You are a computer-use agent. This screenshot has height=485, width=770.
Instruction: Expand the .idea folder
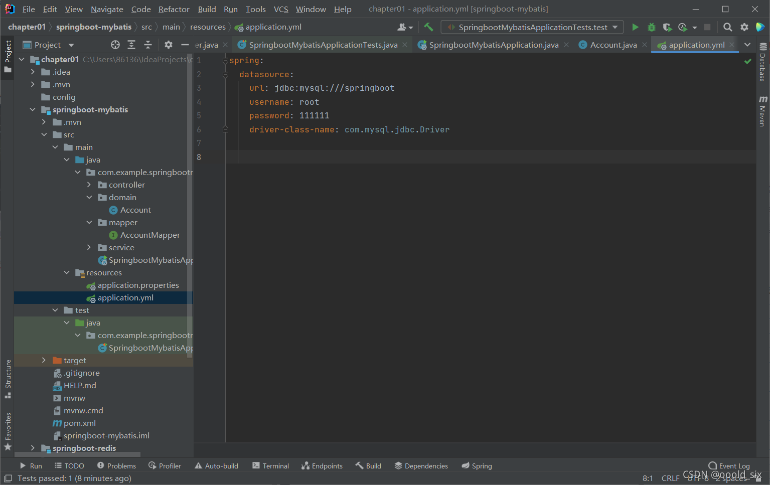[33, 72]
